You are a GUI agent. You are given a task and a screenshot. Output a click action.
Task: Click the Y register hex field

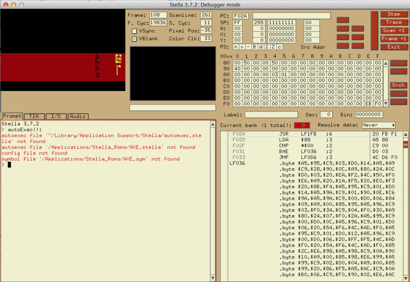(x=237, y=40)
